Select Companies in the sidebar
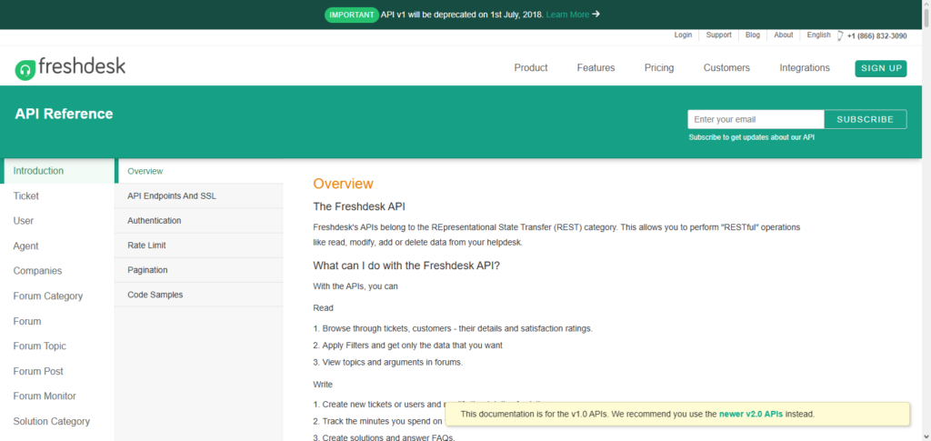The width and height of the screenshot is (931, 441). pyautogui.click(x=57, y=271)
